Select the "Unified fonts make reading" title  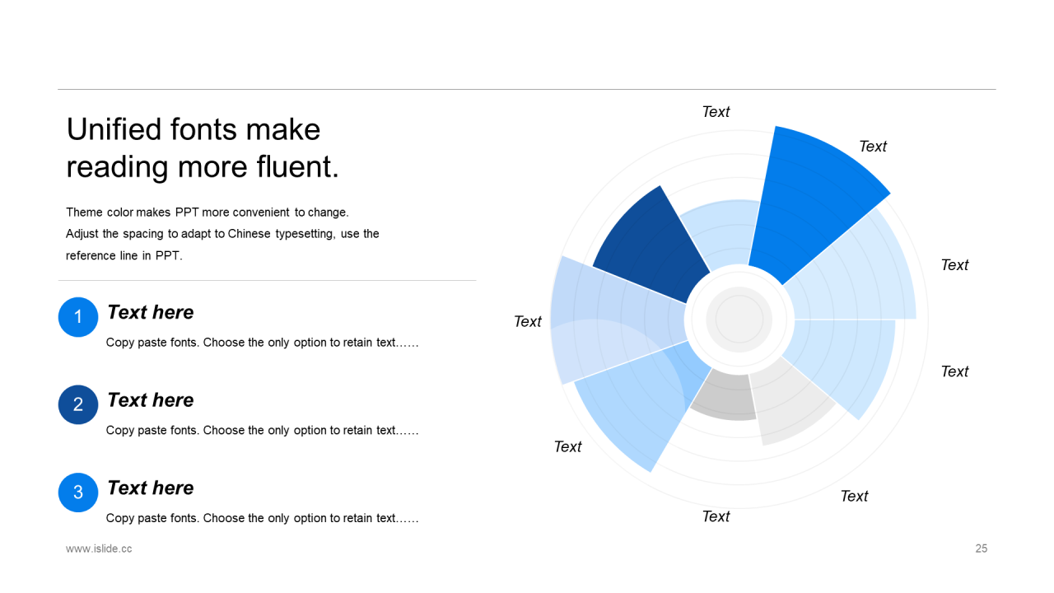coord(203,148)
